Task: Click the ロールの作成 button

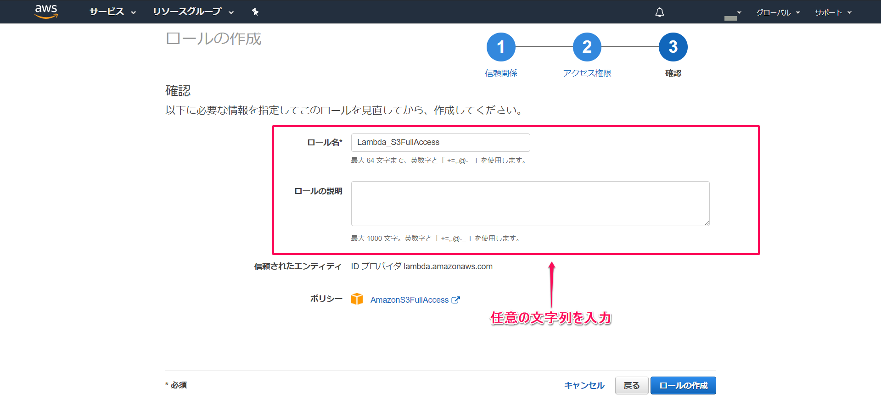Action: click(683, 386)
